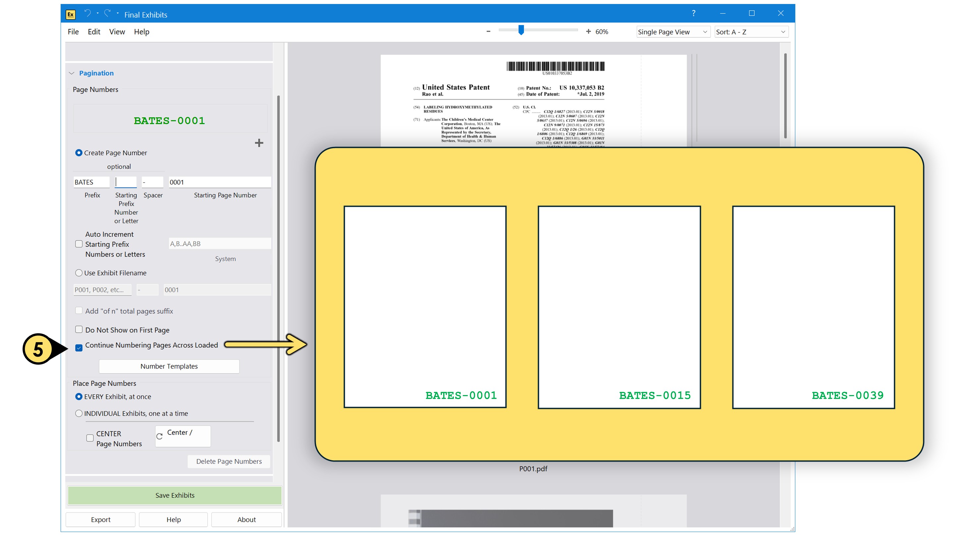This screenshot has height=536, width=954.
Task: Collapse the Pagination section chevron
Action: click(72, 73)
